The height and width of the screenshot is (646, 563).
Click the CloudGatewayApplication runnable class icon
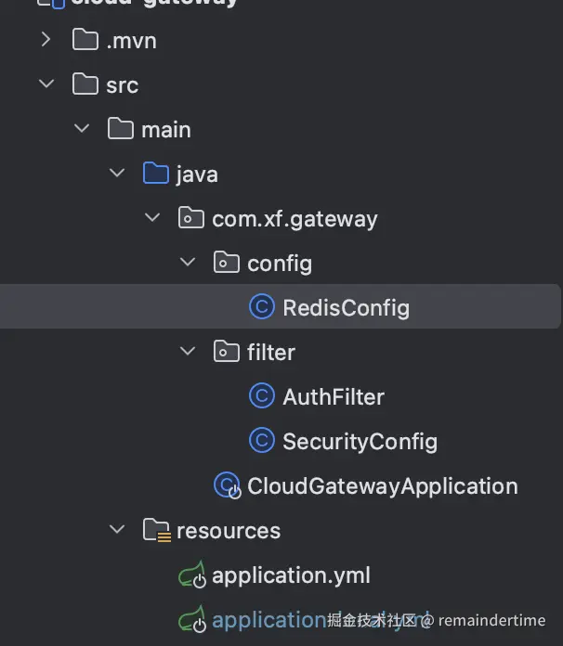coord(227,485)
